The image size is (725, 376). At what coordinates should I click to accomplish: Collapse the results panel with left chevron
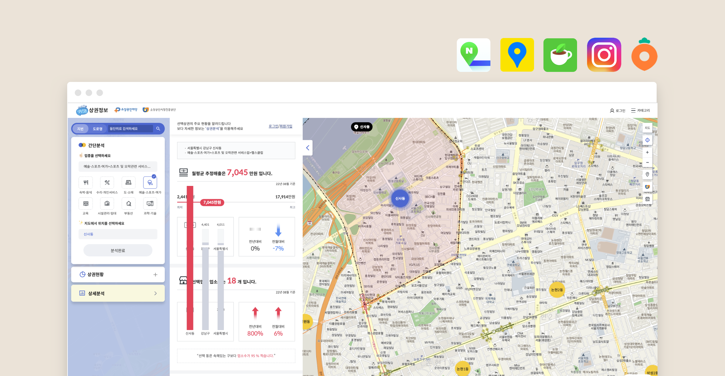click(x=307, y=148)
